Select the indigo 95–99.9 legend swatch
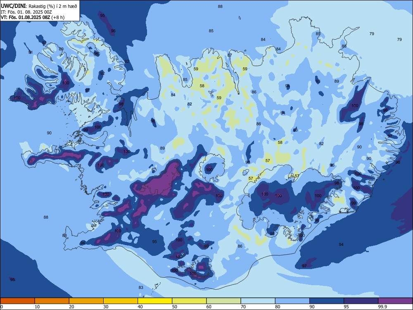 361,301
